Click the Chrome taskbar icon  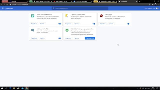(26, 88)
